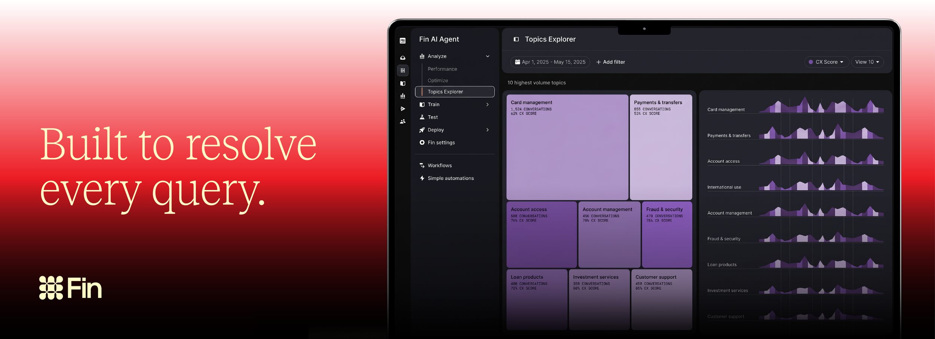Click the flask icon beside Test
The height and width of the screenshot is (339, 935).
coord(422,117)
